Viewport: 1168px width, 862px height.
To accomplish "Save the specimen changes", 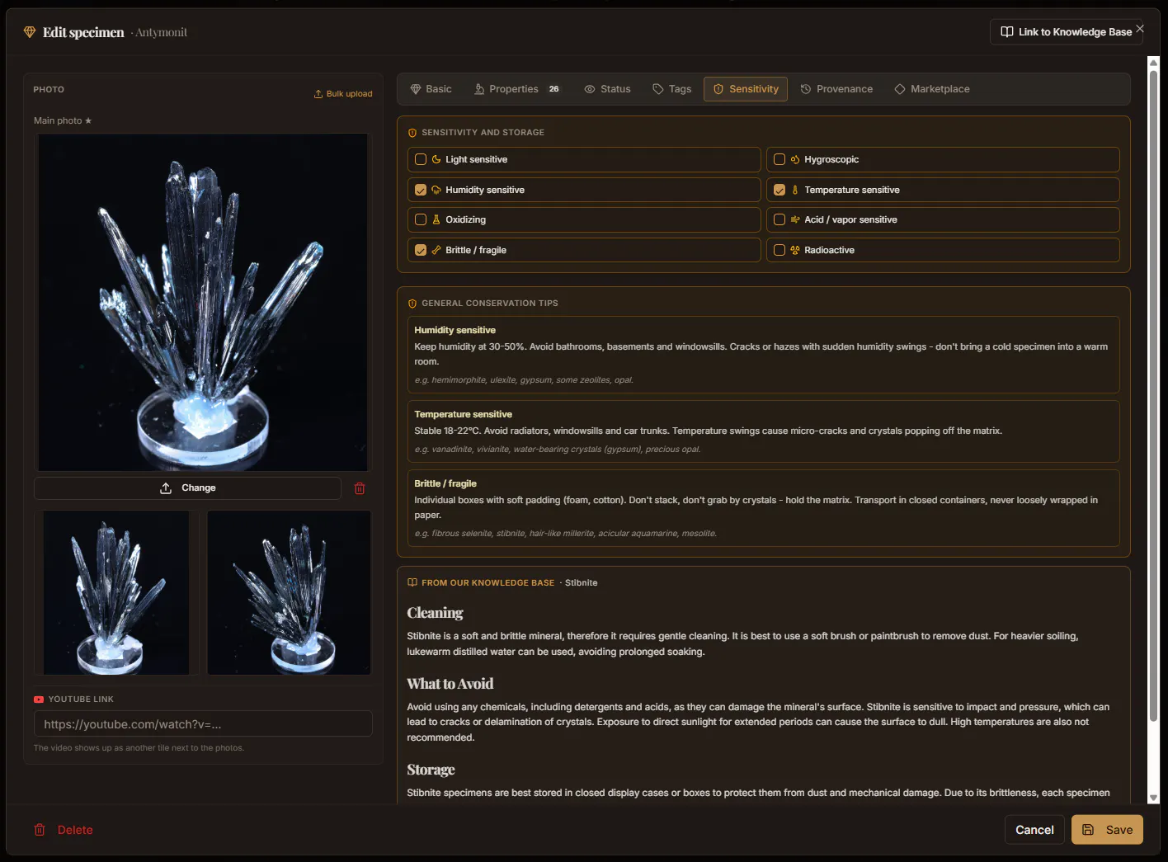I will pos(1107,830).
